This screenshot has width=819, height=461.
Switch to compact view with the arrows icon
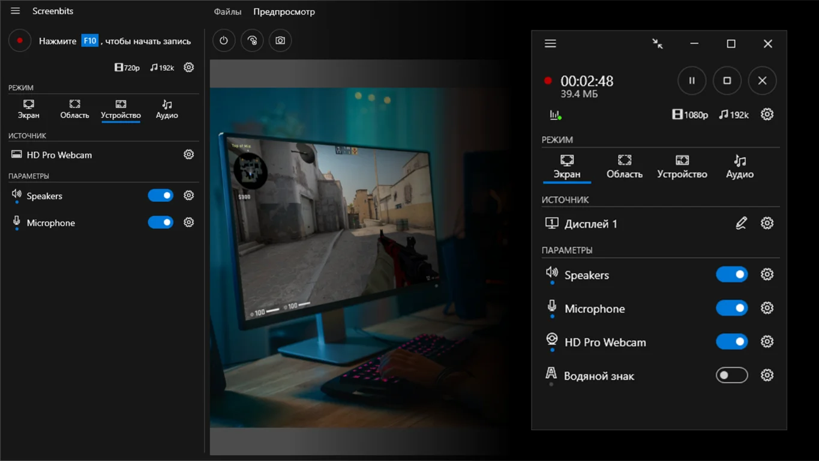[658, 44]
